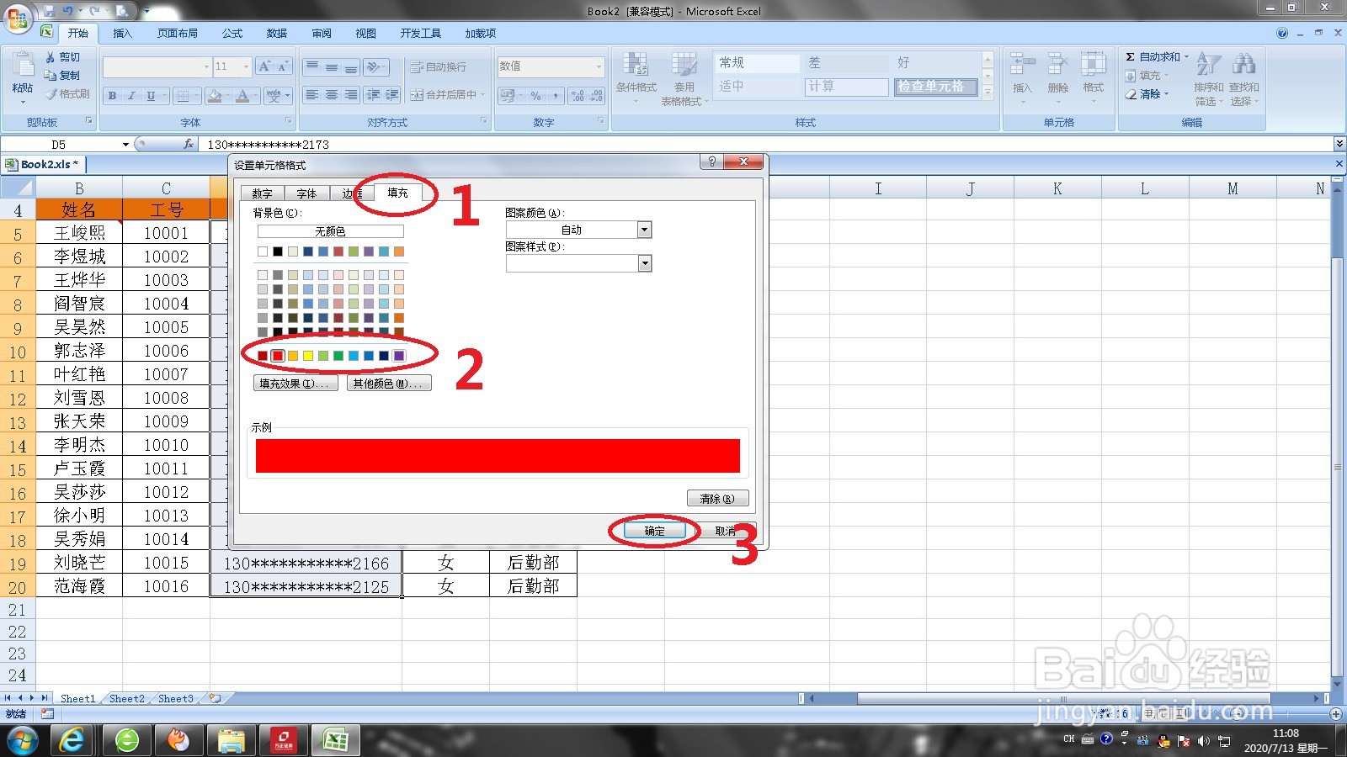Expand the pattern color (图案颜色) dropdown

pos(644,230)
